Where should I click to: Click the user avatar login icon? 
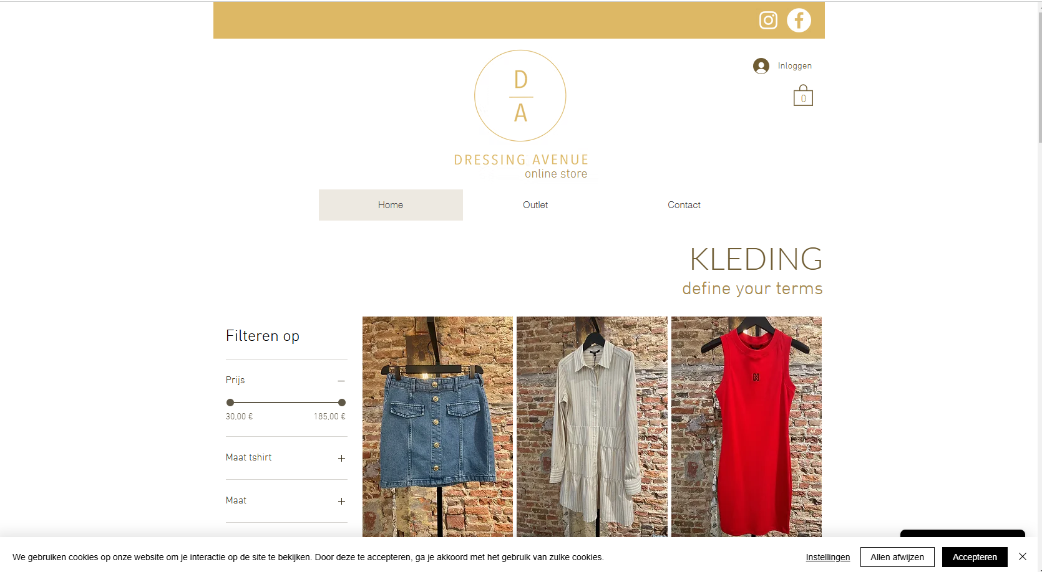coord(761,66)
